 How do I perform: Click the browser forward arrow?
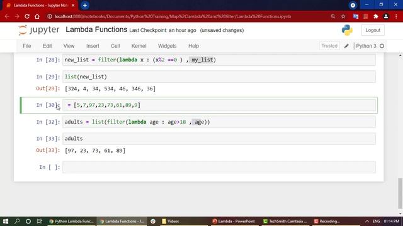[x=17, y=16]
